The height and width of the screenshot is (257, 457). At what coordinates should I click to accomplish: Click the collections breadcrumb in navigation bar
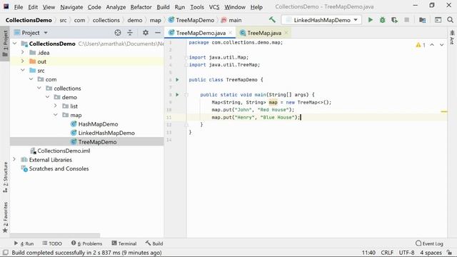[x=106, y=20]
